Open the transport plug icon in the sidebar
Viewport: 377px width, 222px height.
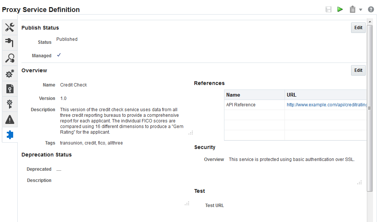tap(9, 42)
